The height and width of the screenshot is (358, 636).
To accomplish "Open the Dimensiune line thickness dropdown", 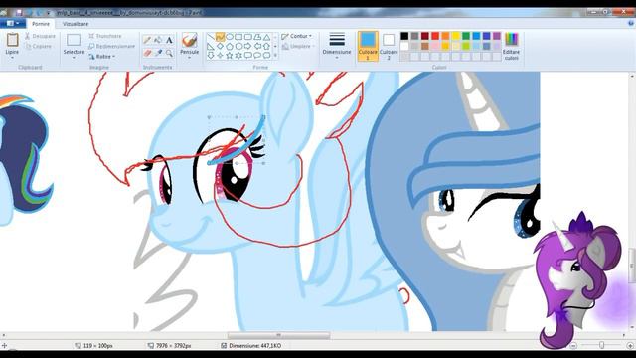I will [337, 46].
